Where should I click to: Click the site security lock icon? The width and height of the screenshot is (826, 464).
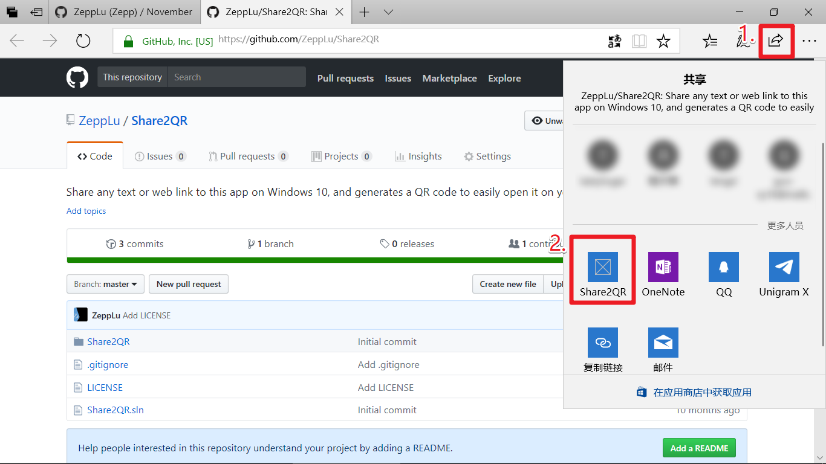(128, 41)
